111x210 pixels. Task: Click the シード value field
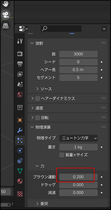point(78,62)
